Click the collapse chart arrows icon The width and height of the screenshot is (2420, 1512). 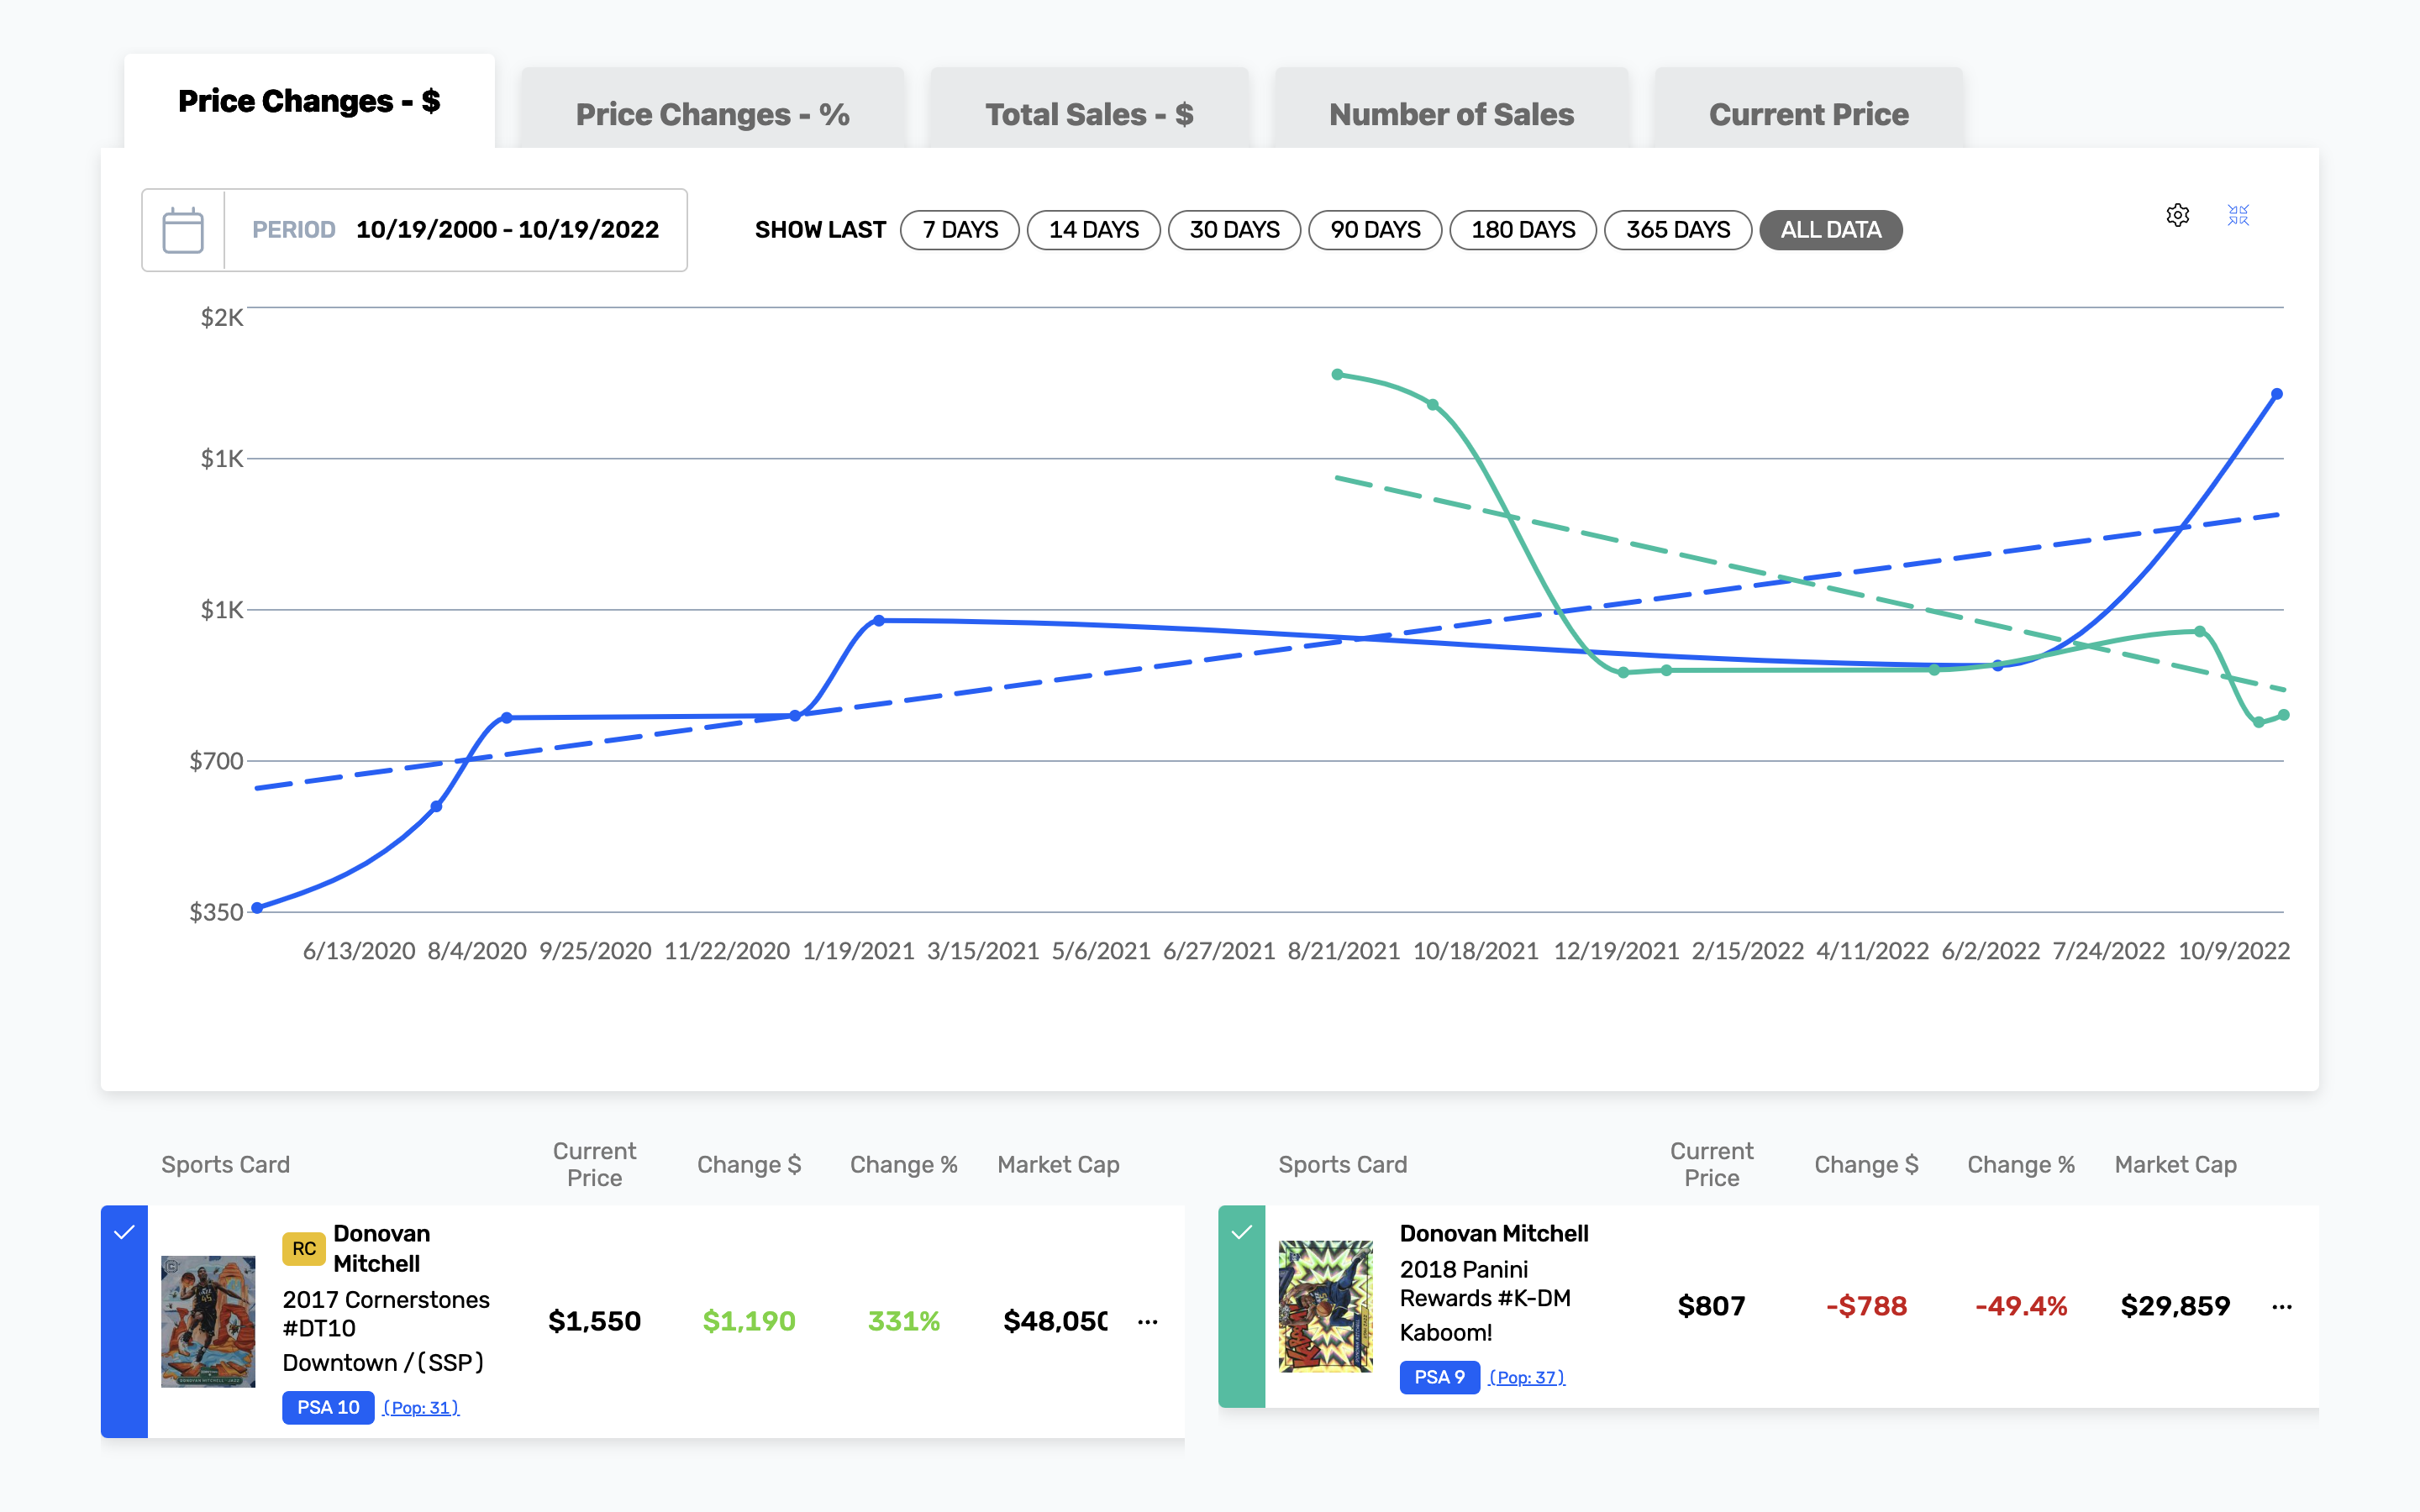pyautogui.click(x=2238, y=215)
